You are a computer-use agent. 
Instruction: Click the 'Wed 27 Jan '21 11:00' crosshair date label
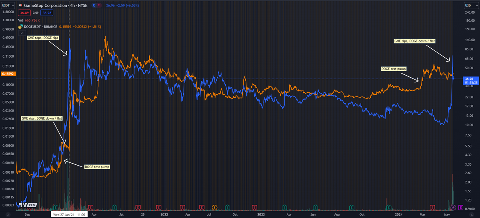click(69, 214)
